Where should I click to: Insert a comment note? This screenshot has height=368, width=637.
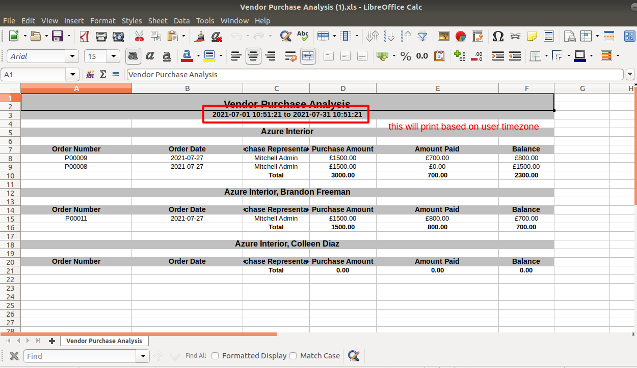[532, 36]
